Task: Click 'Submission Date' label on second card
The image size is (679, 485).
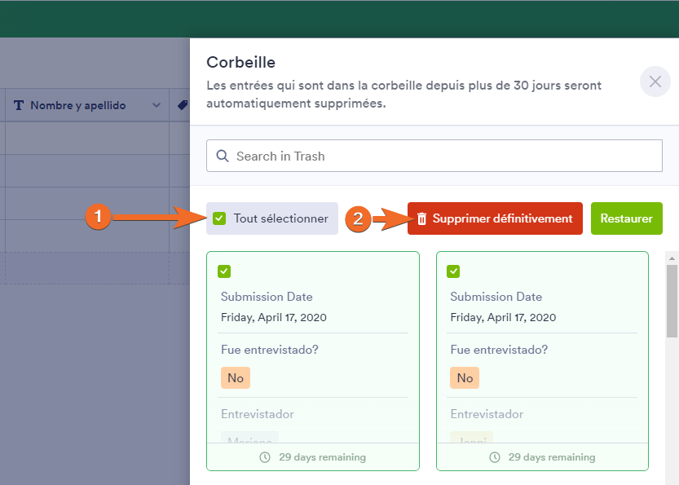Action: 496,297
